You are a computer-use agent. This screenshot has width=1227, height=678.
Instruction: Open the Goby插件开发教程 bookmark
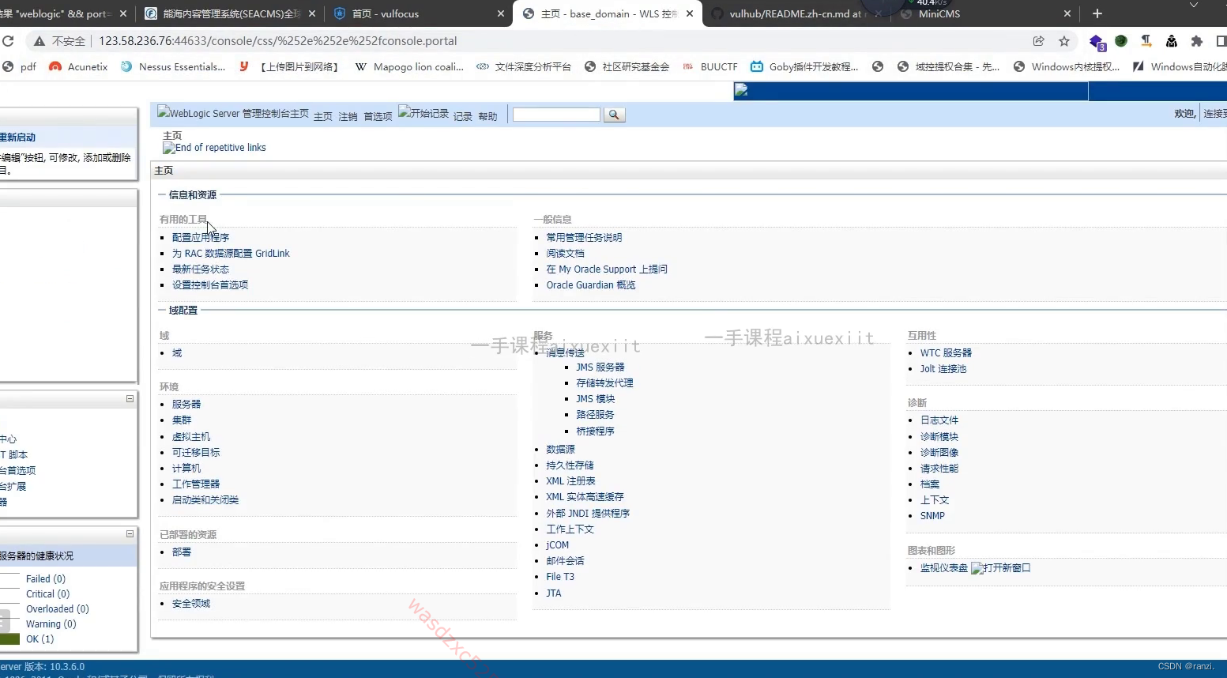click(804, 67)
